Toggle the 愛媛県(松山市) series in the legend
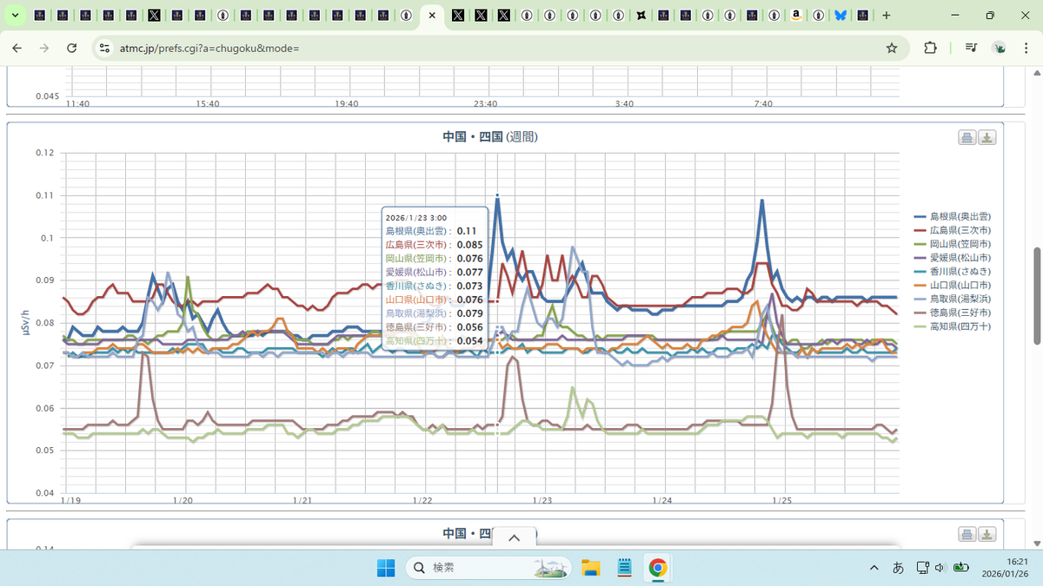 pos(953,258)
